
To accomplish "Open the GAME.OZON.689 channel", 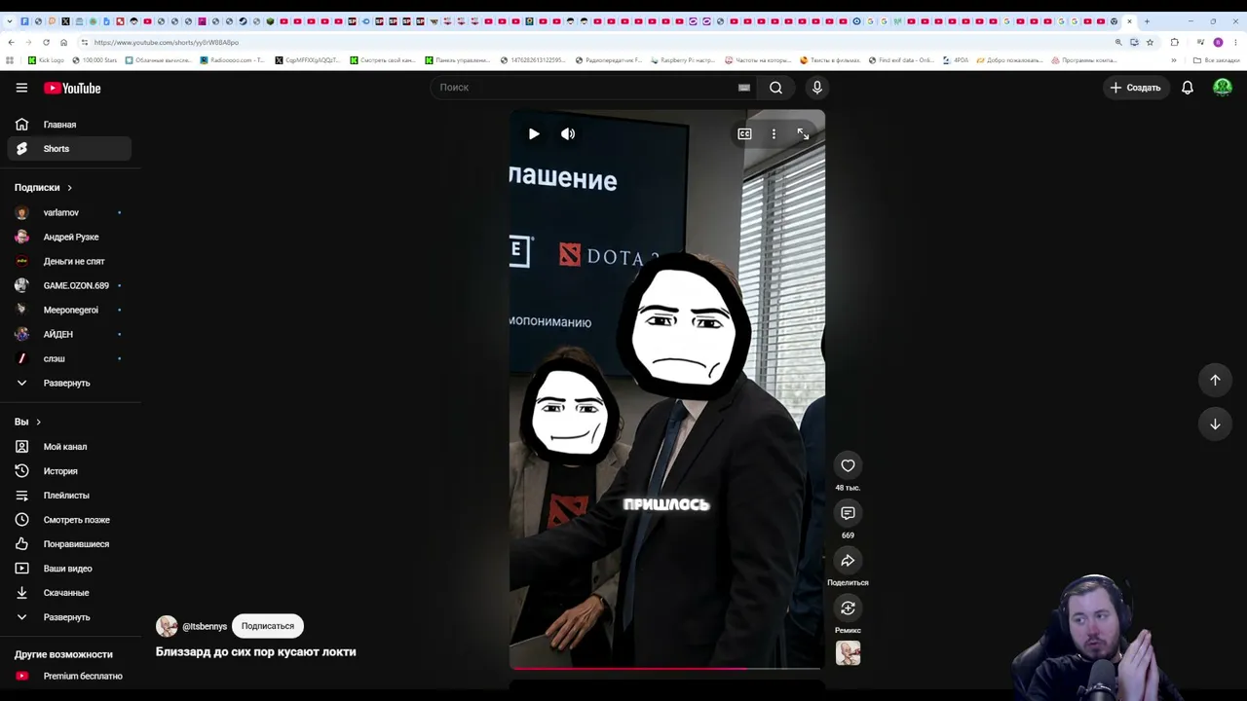I will (x=69, y=285).
